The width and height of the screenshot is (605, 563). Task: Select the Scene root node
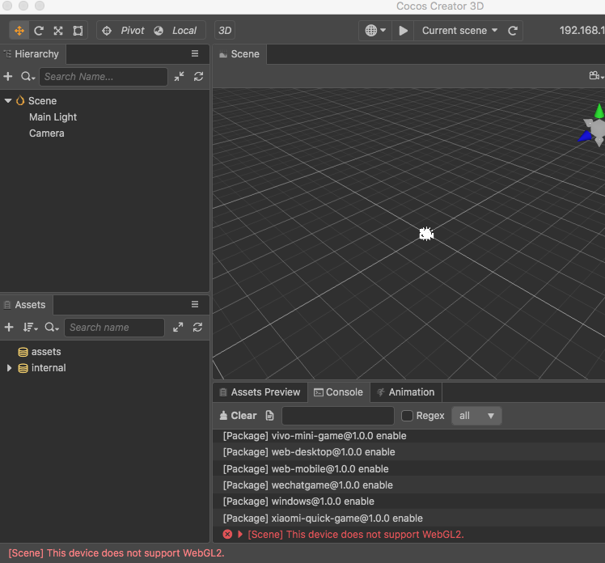(42, 101)
